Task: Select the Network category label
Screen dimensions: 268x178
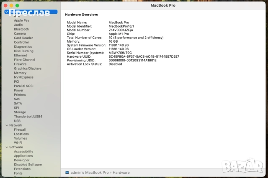Action: (16, 125)
